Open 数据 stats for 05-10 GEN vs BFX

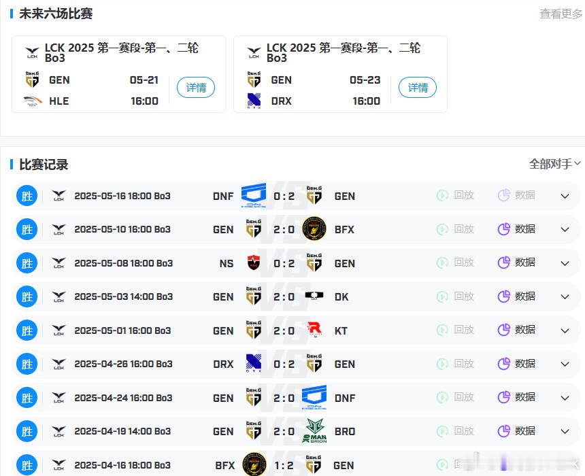coord(517,228)
